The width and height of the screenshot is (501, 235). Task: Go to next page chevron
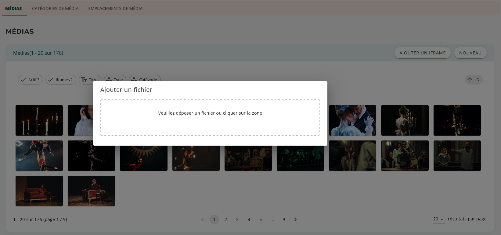pyautogui.click(x=295, y=219)
